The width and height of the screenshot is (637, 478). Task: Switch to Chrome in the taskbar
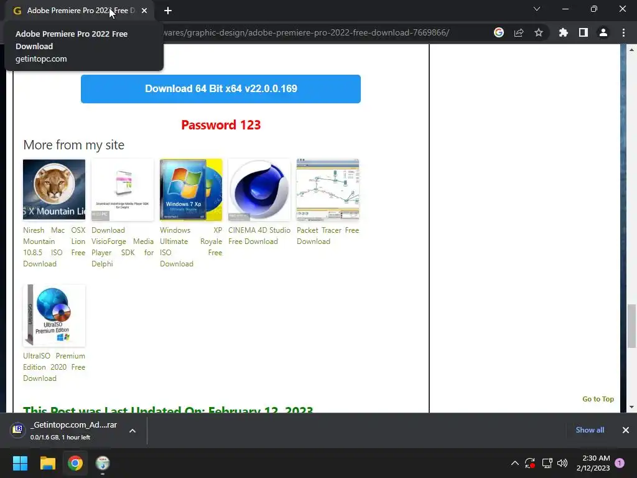click(75, 463)
